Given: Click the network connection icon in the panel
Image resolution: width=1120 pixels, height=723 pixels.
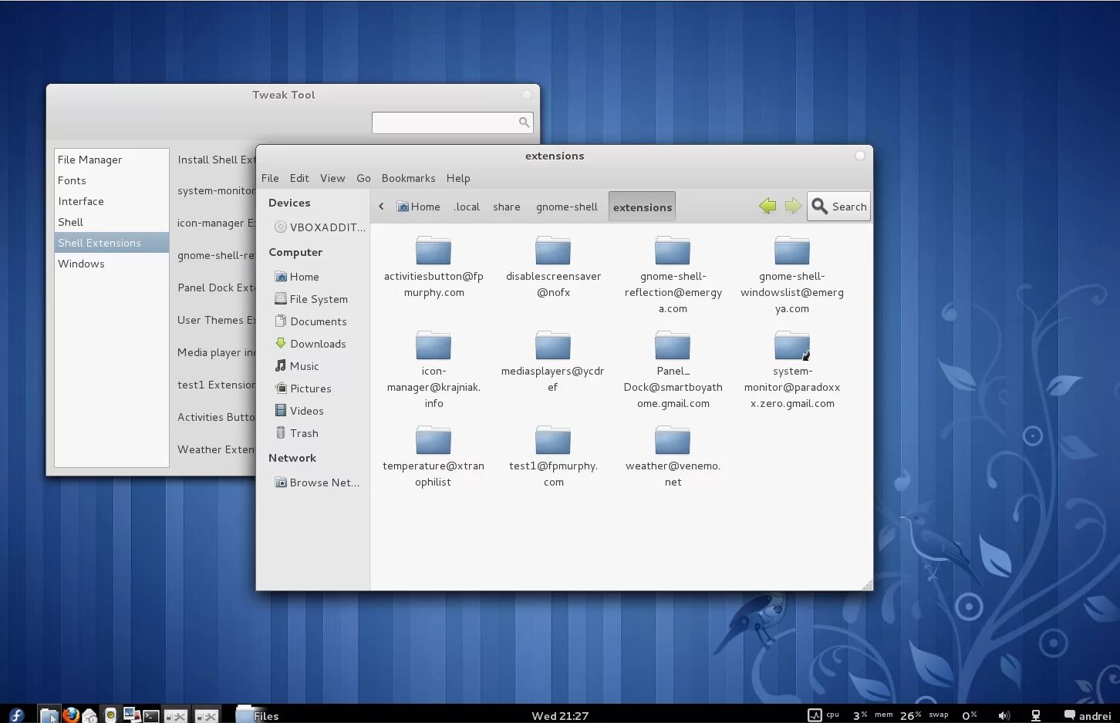Looking at the screenshot, I should [1036, 715].
